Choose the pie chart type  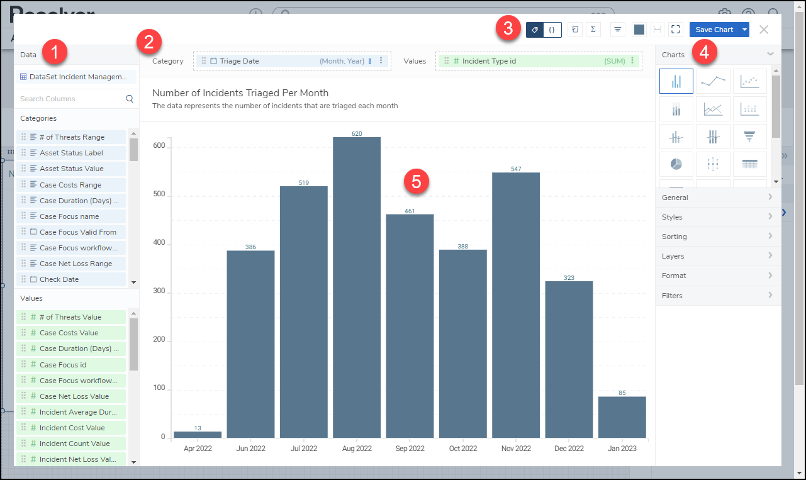(x=676, y=164)
